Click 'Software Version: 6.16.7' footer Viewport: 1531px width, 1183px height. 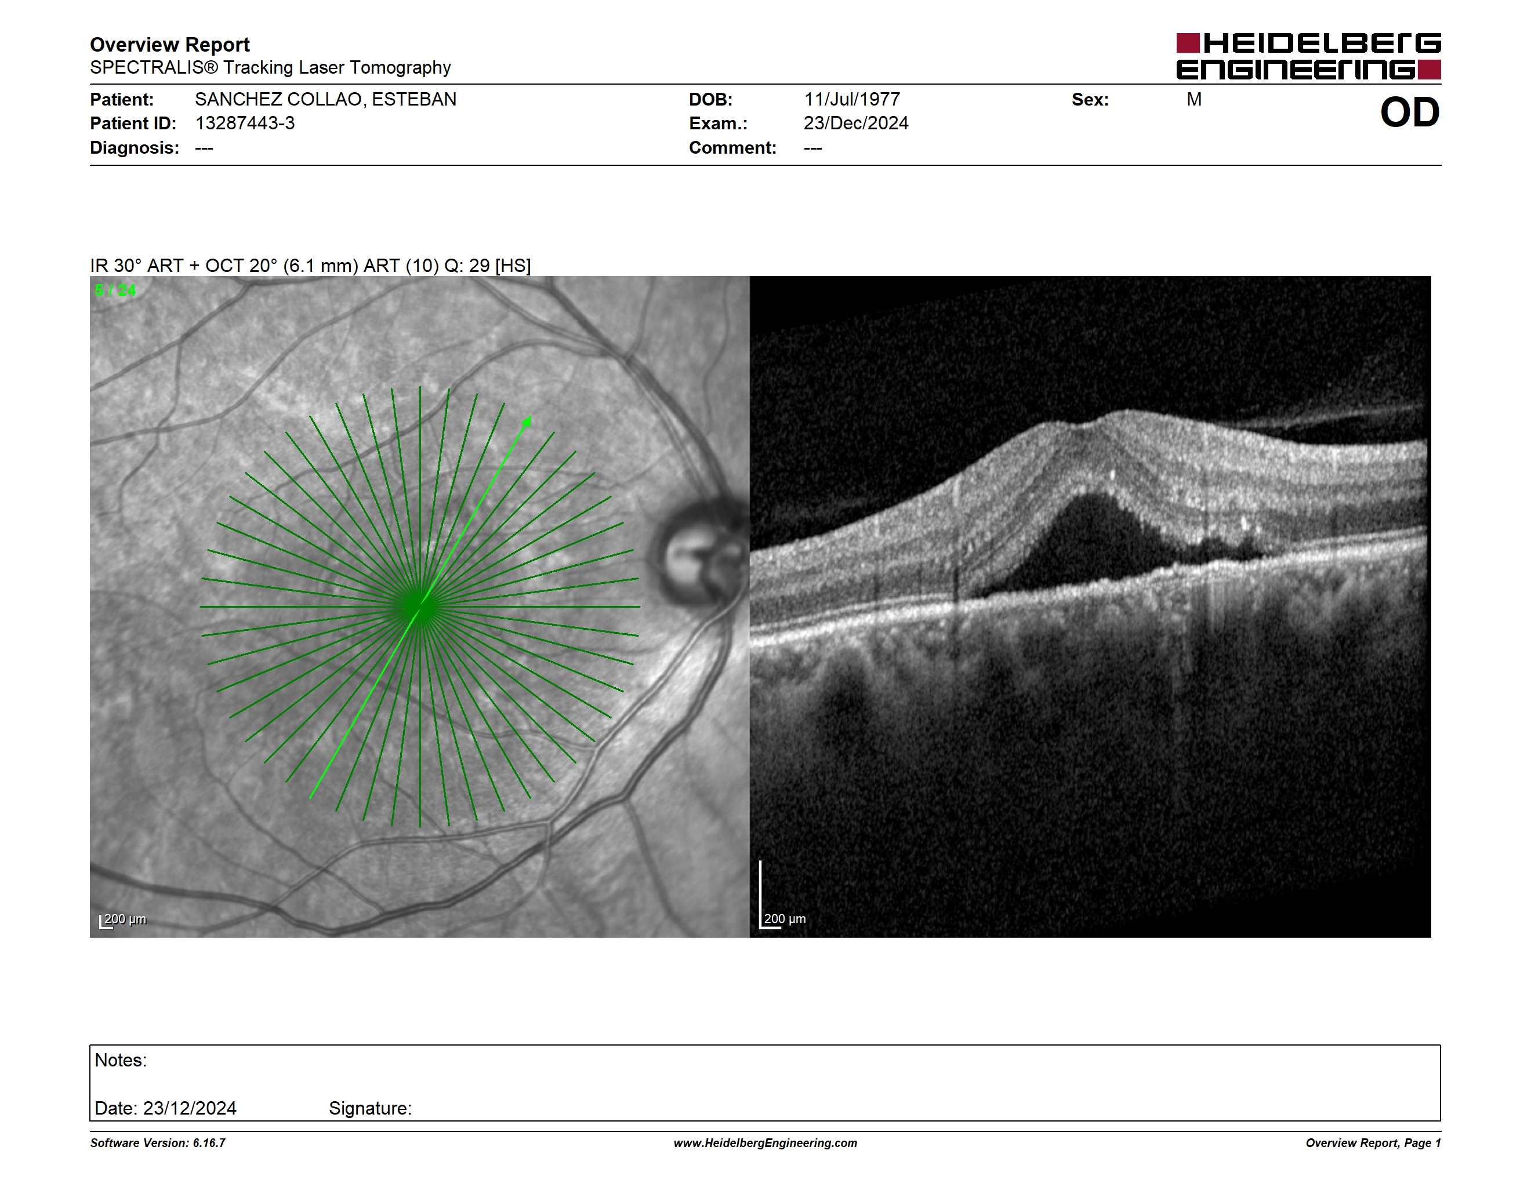coord(158,1143)
